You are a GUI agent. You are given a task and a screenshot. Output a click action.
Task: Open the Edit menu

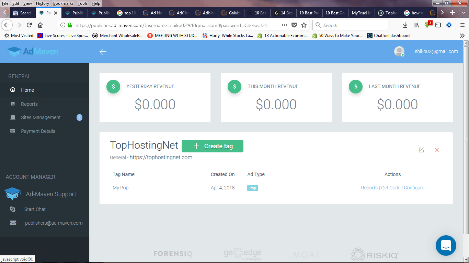point(16,3)
